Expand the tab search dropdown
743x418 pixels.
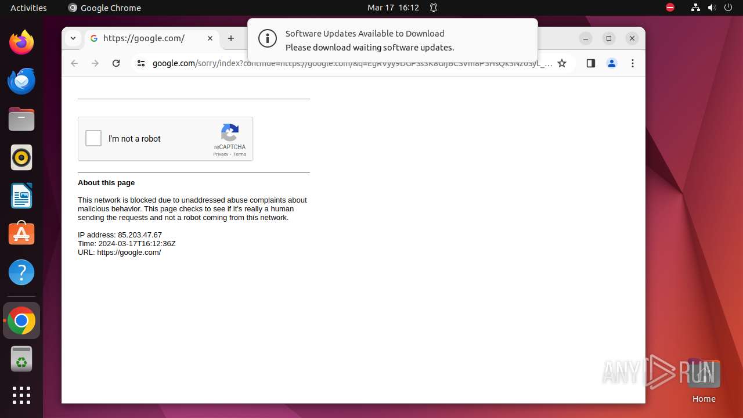click(x=73, y=38)
